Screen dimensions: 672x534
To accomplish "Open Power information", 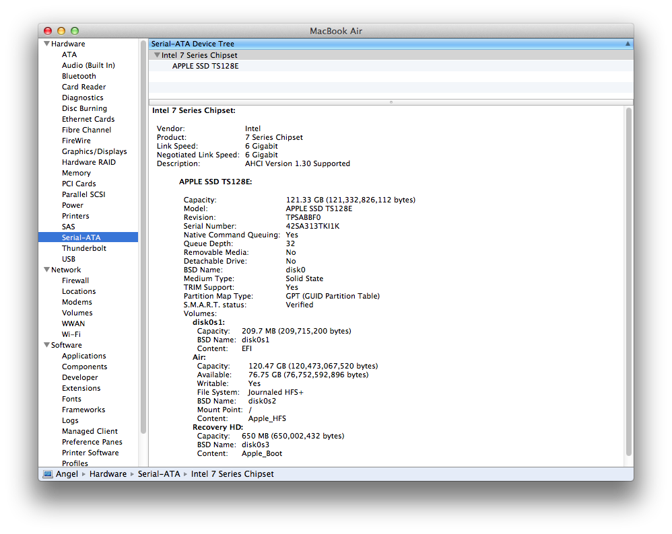I will click(73, 205).
